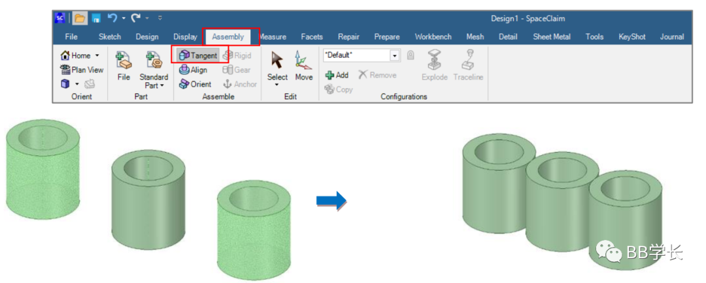The image size is (706, 283).
Task: Switch to the Repair ribbon tab
Action: (348, 37)
